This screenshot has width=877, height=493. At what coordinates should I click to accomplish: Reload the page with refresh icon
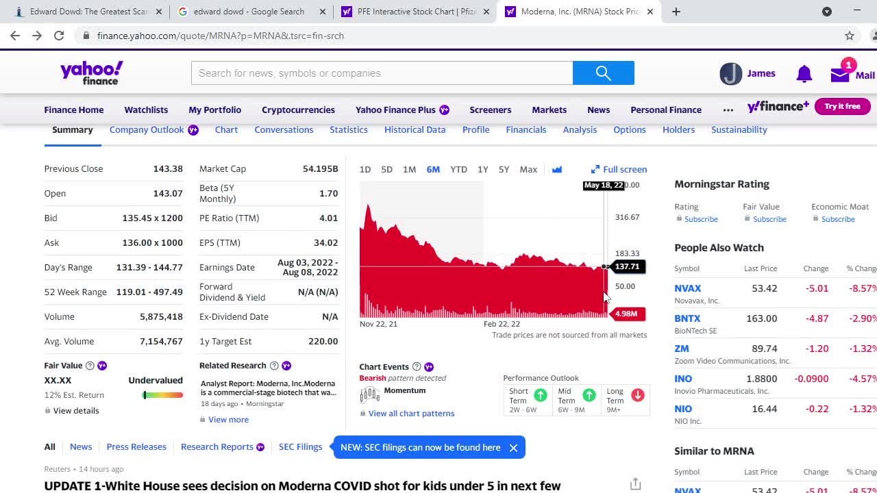(x=59, y=36)
